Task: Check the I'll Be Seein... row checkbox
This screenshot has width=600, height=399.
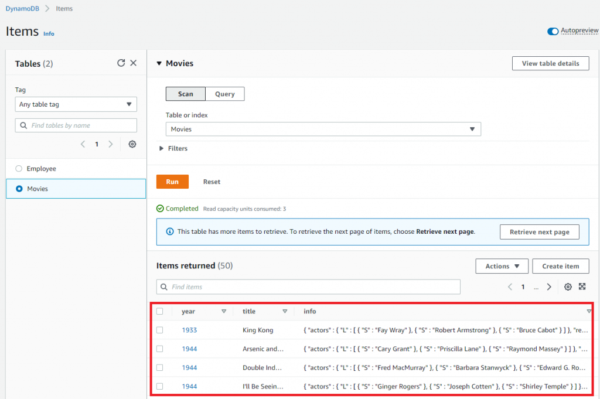Action: 159,386
